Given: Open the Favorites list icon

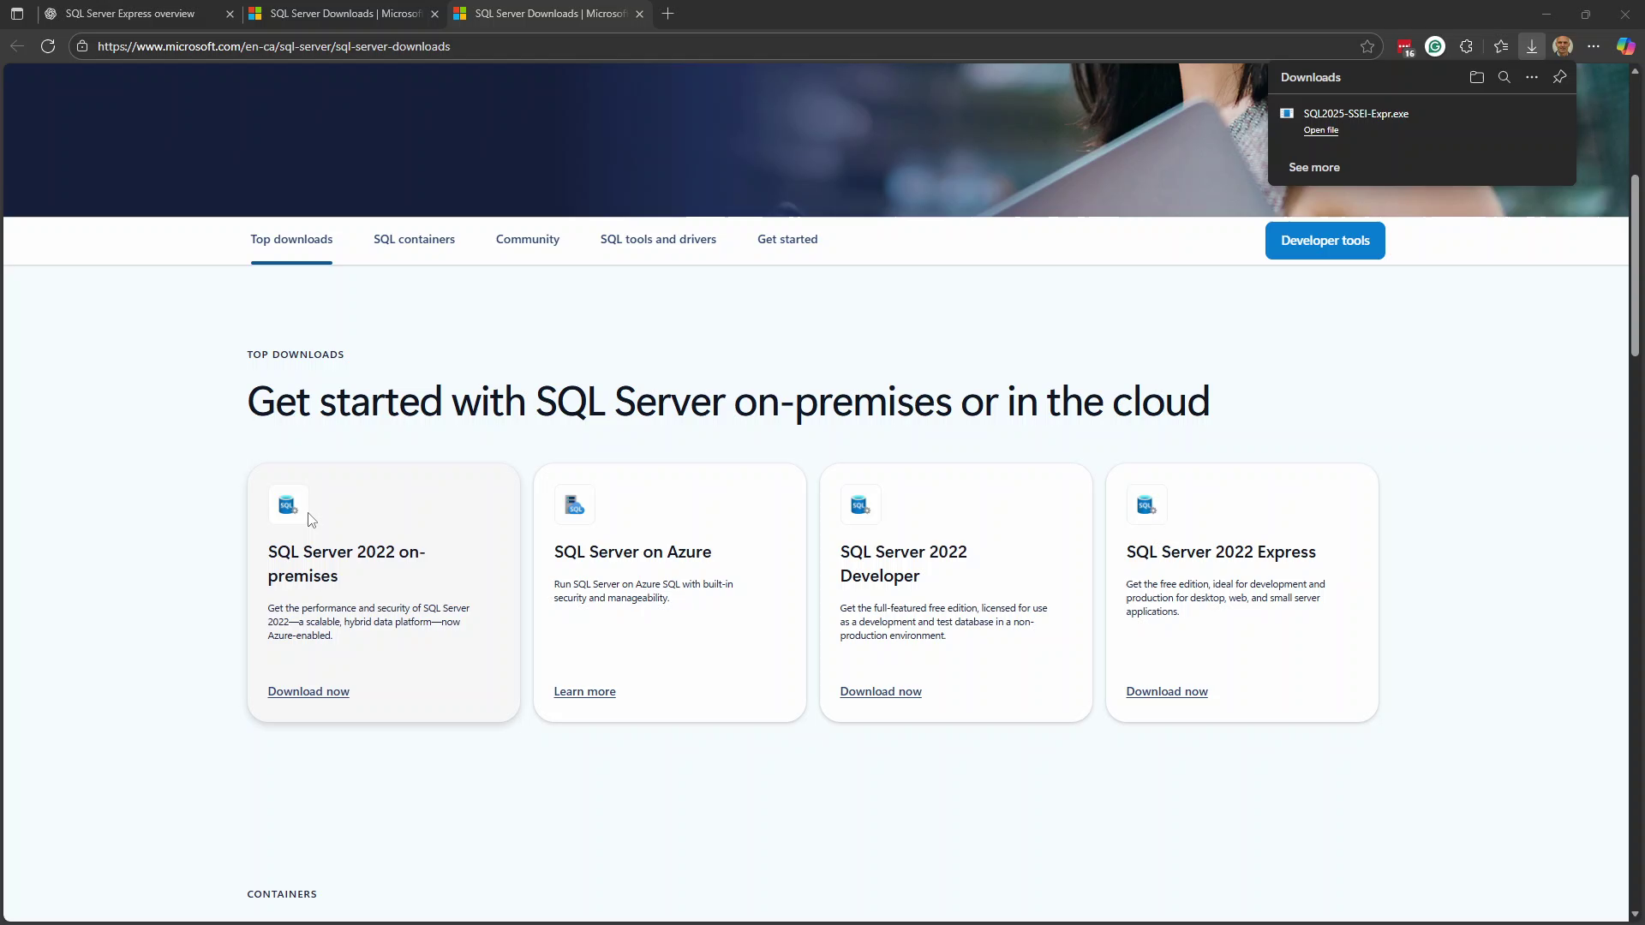Looking at the screenshot, I should (x=1501, y=46).
